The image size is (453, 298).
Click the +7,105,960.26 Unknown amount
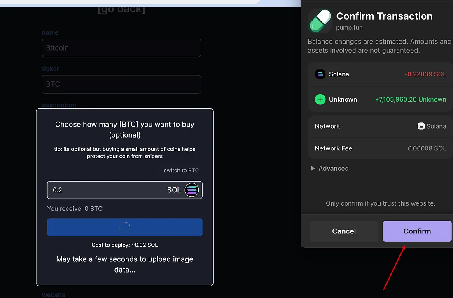411,99
